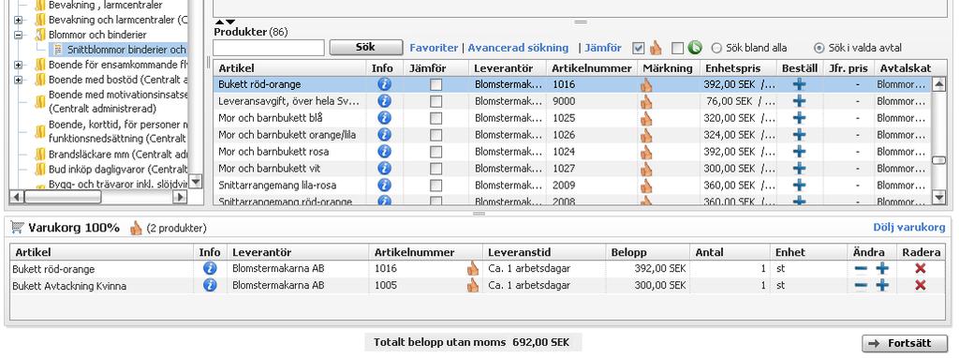Screen dimensions: 959x358
Task: Collapse the Blommor och binderier tree node
Action: click(x=19, y=35)
